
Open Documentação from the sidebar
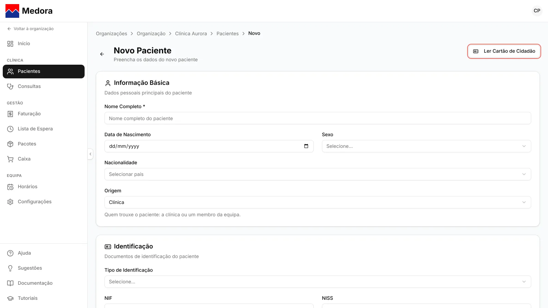click(43, 283)
